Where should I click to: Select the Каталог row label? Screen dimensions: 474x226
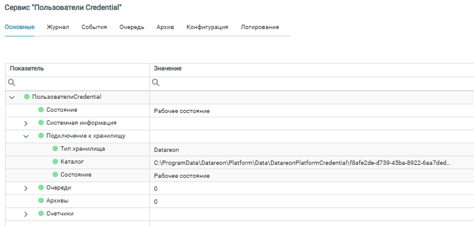click(x=72, y=162)
